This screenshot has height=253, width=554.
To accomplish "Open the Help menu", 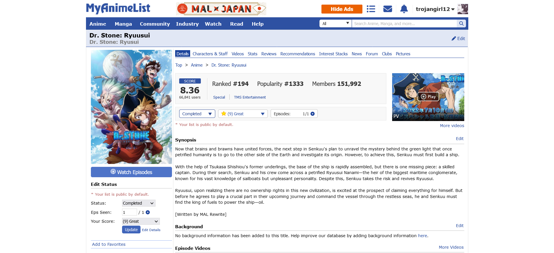I will (x=258, y=24).
